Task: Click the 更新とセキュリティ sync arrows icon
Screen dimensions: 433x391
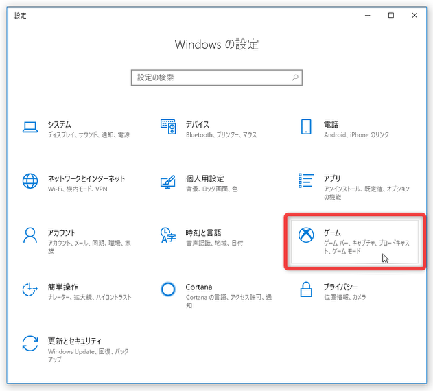Action: [30, 343]
